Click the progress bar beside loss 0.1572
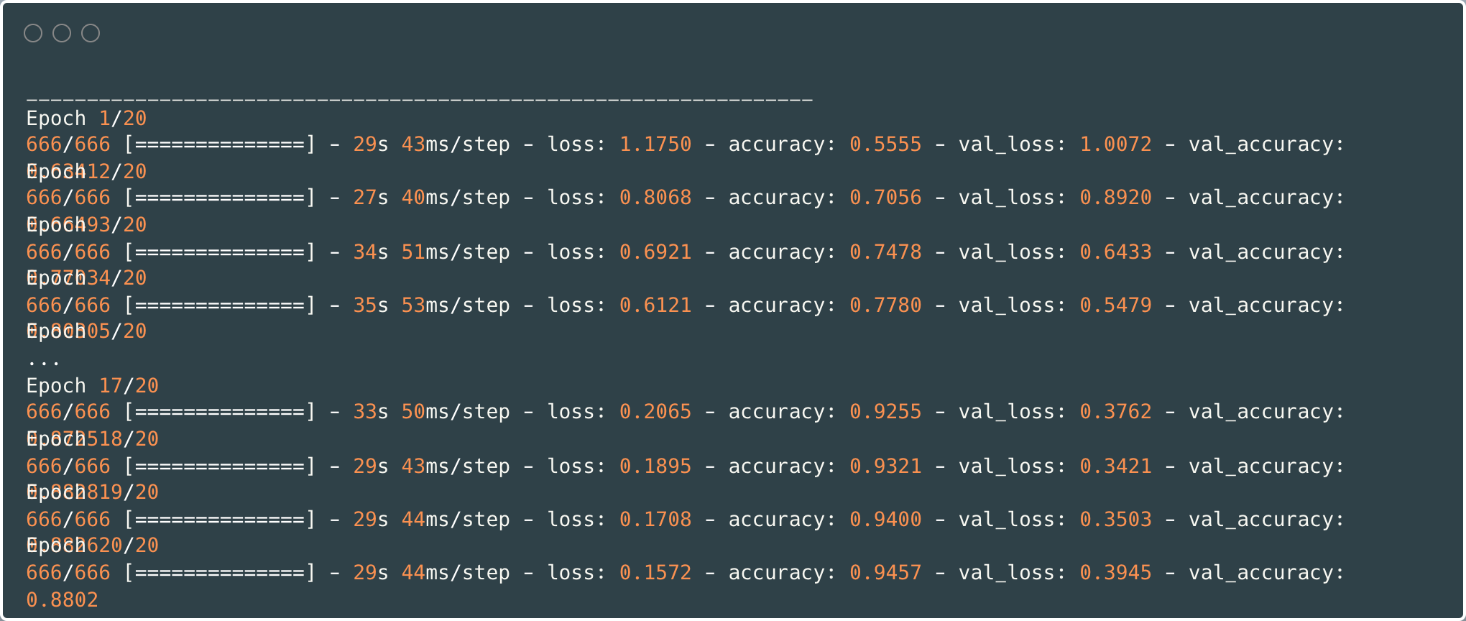This screenshot has width=1466, height=621. tap(220, 573)
